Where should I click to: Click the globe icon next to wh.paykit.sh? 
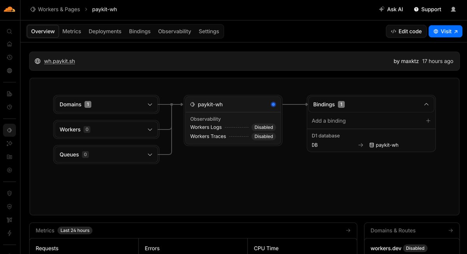38,61
